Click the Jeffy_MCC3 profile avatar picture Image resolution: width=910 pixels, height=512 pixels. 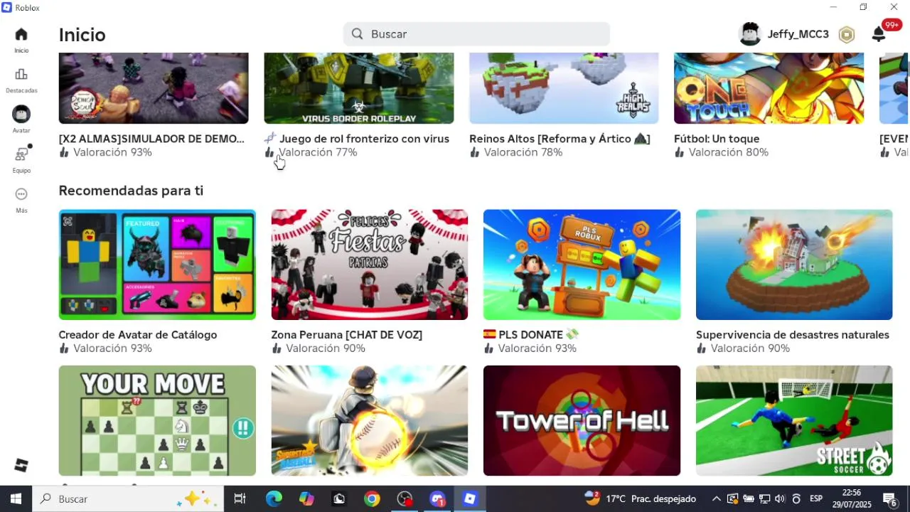click(750, 34)
